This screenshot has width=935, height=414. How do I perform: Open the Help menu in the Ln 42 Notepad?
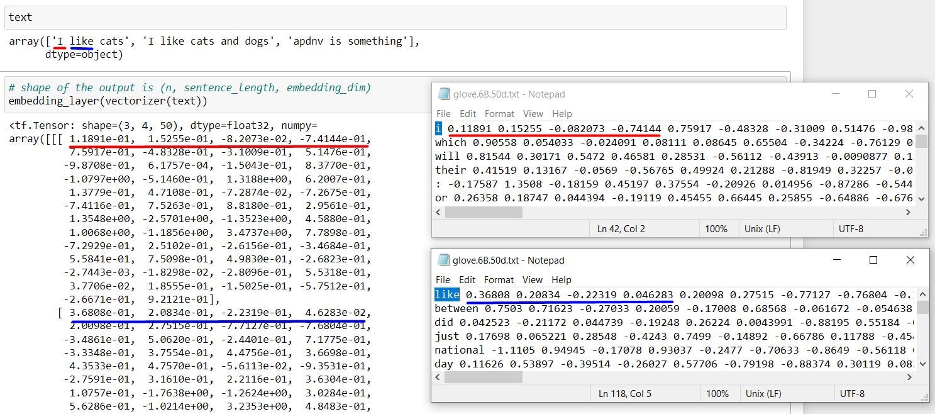coord(562,114)
